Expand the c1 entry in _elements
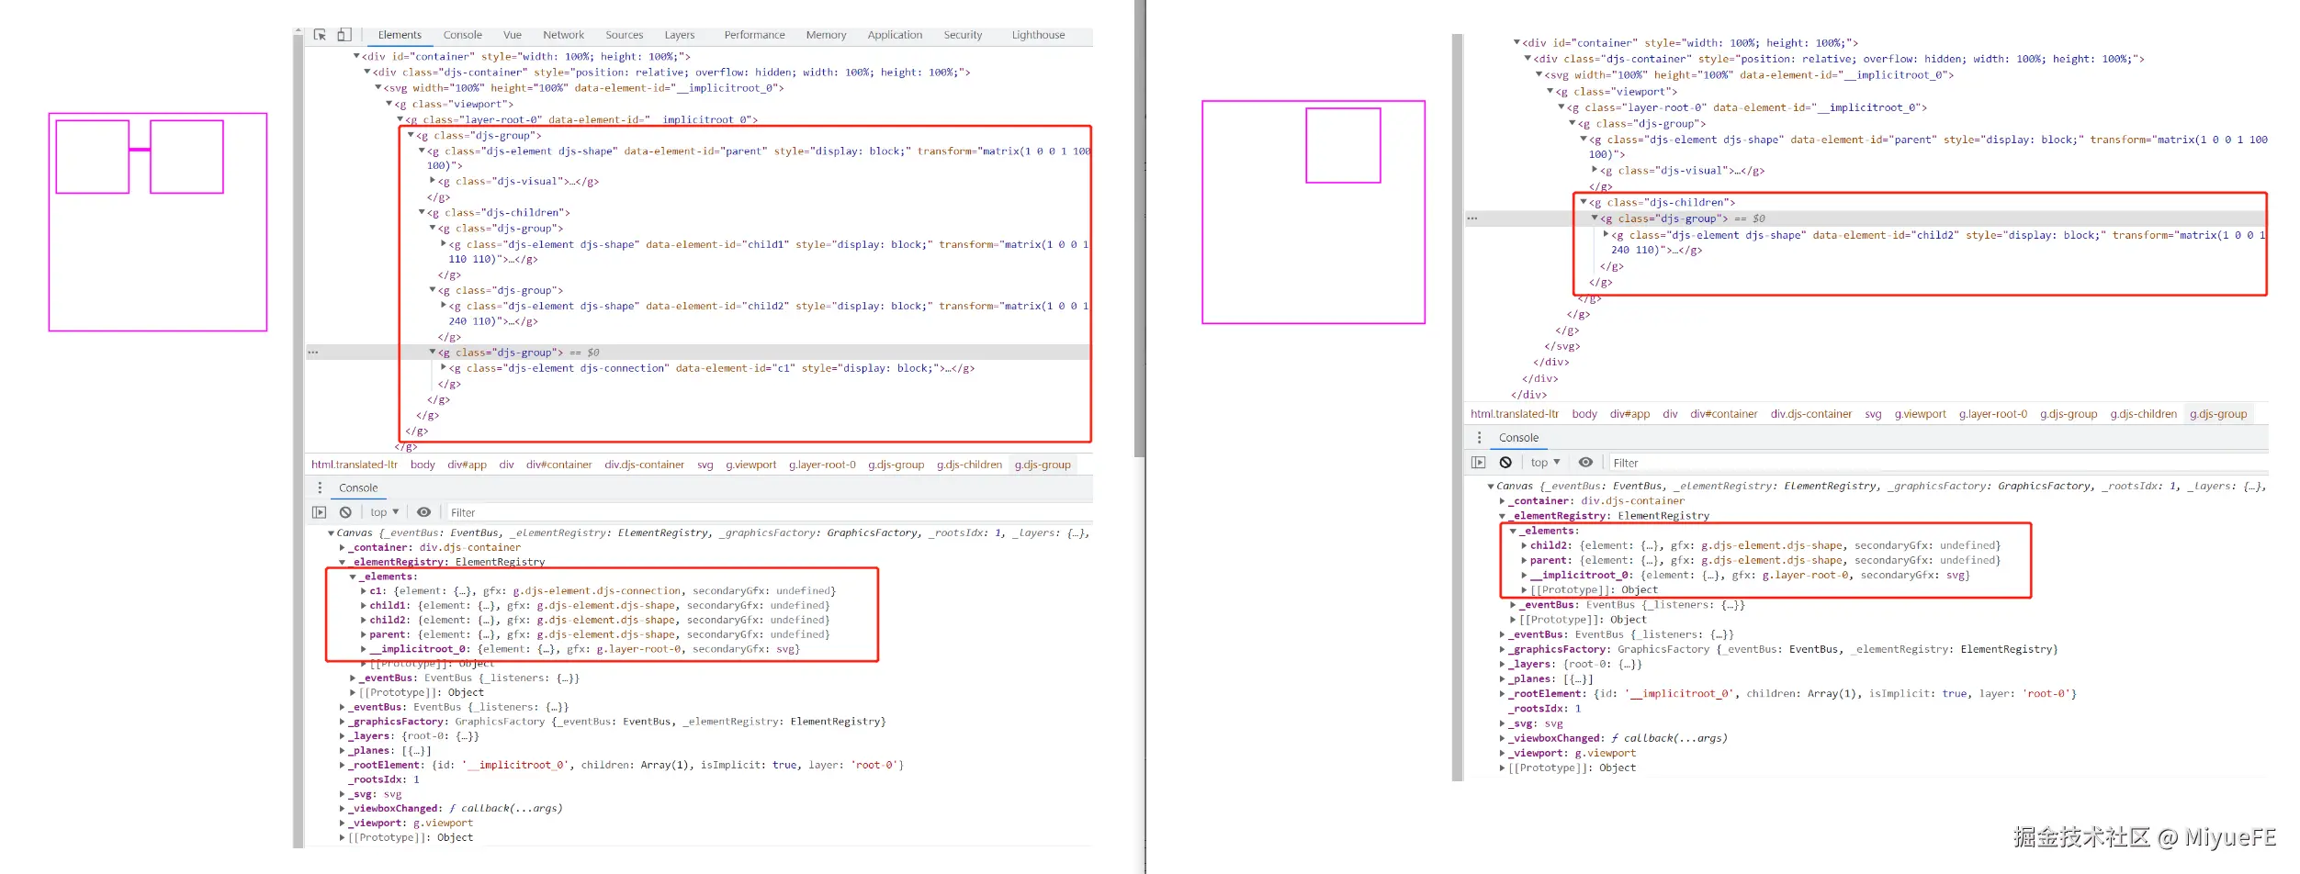2300x874 pixels. pyautogui.click(x=364, y=591)
